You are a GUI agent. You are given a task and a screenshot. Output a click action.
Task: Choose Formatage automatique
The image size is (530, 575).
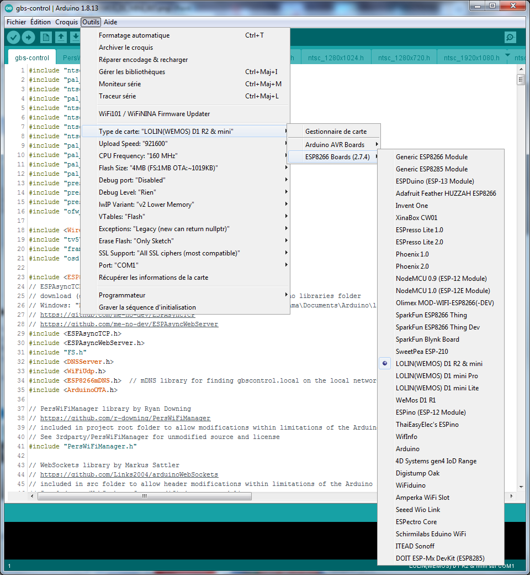[x=185, y=35]
